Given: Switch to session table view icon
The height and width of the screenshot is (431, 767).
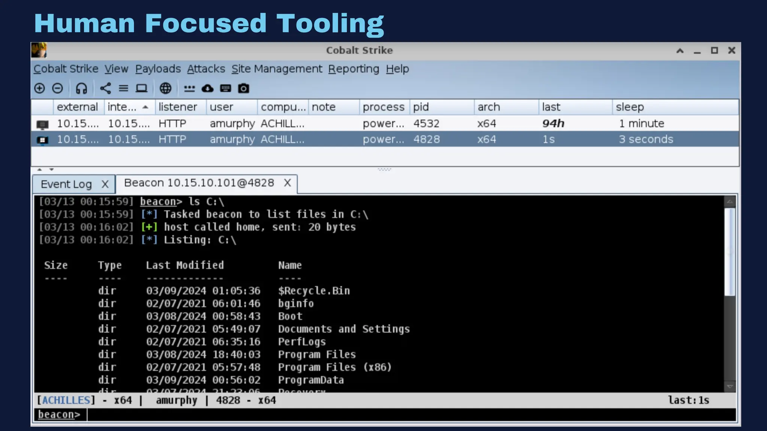Looking at the screenshot, I should pos(124,88).
